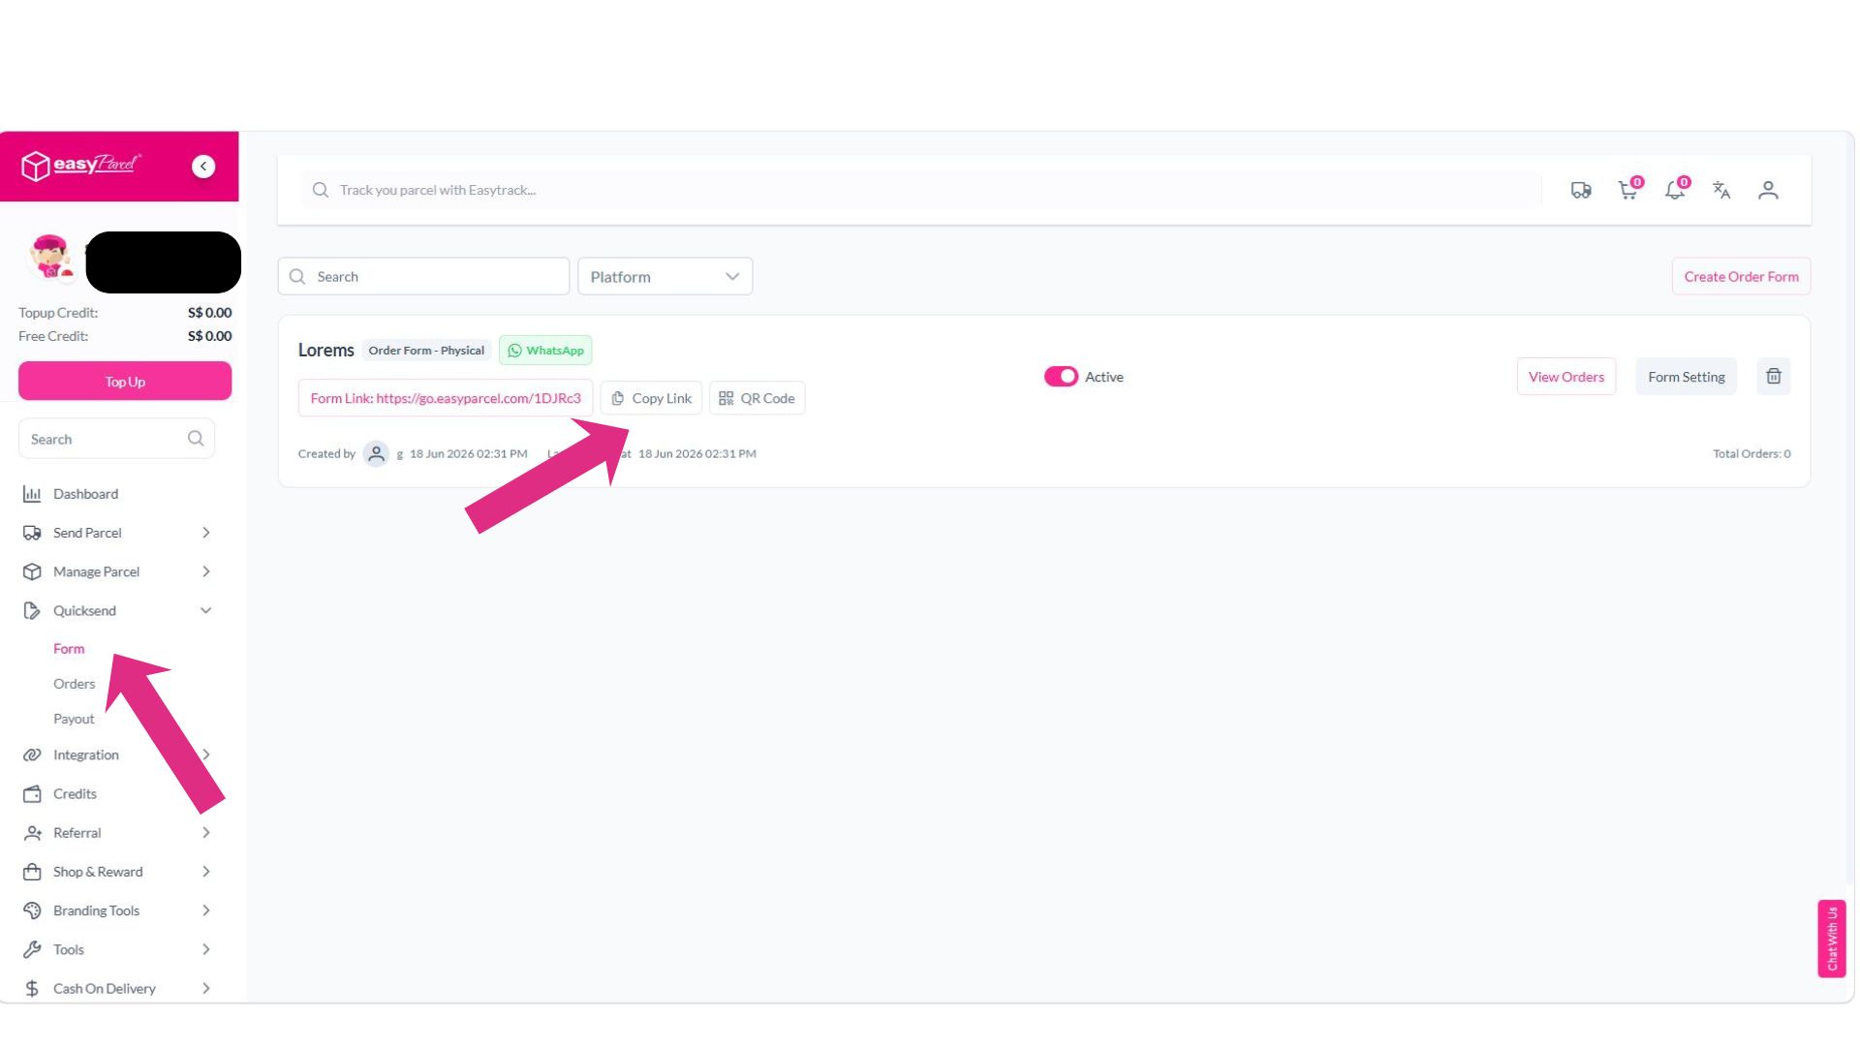This screenshot has width=1860, height=1046.
Task: Toggle the Active switch for Lorems
Action: click(1061, 377)
